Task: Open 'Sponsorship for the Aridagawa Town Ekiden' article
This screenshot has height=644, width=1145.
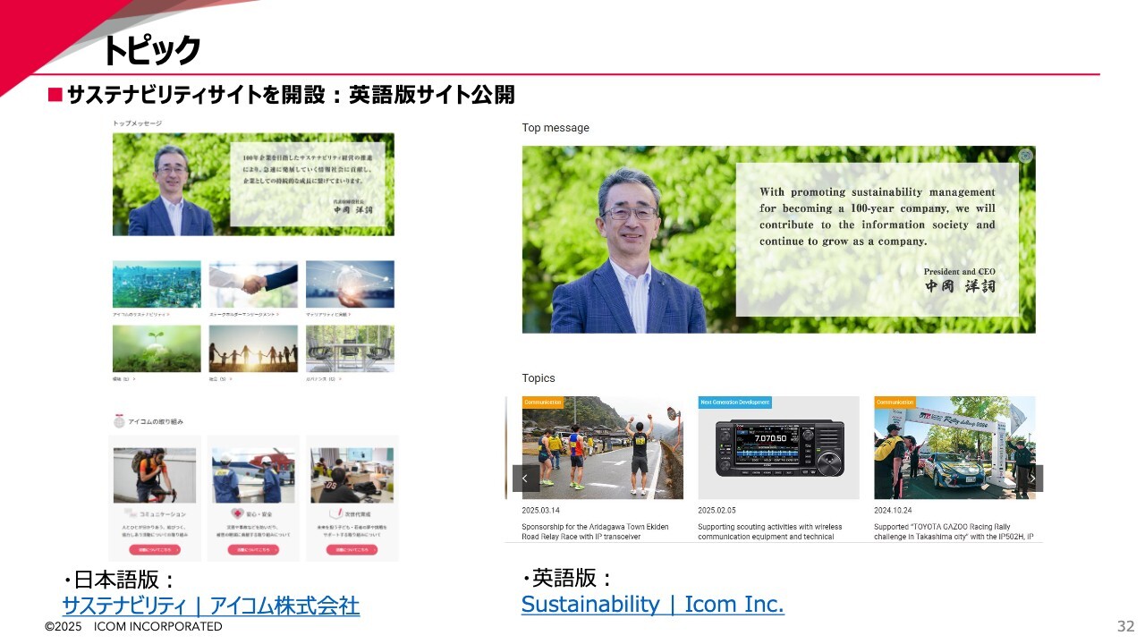Action: 595,531
